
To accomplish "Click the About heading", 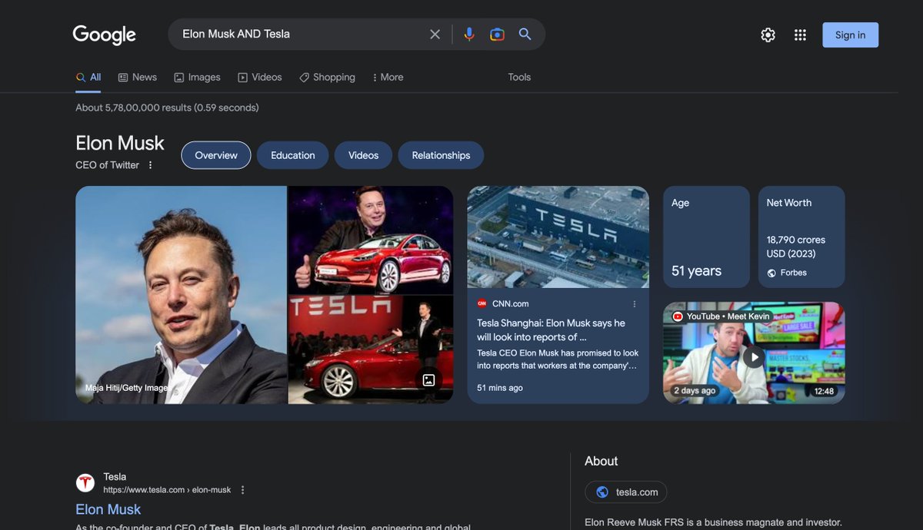I will tap(601, 461).
